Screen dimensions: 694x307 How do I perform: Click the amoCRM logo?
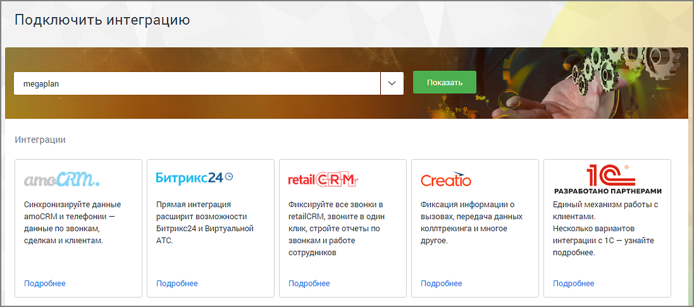[x=61, y=179]
